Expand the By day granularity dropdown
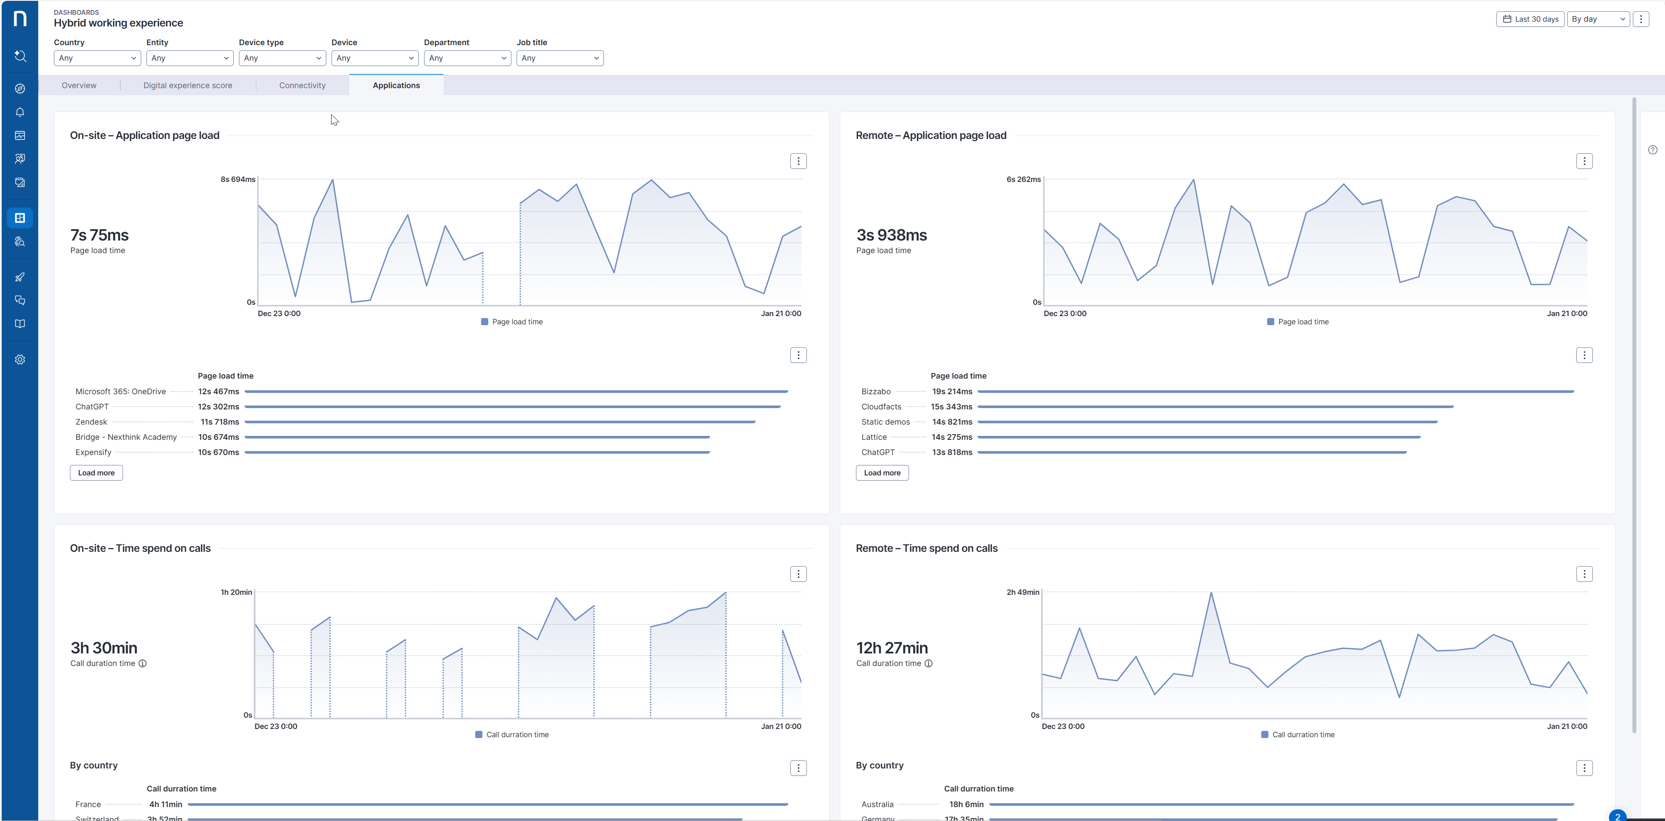Image resolution: width=1665 pixels, height=821 pixels. coord(1598,19)
